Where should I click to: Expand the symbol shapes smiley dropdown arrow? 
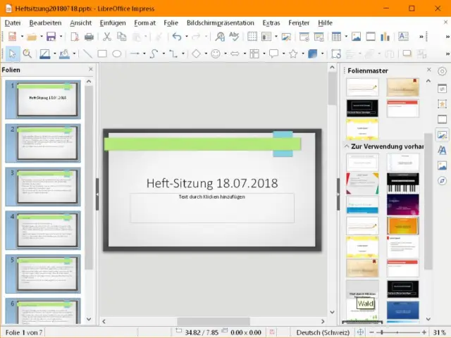click(226, 54)
